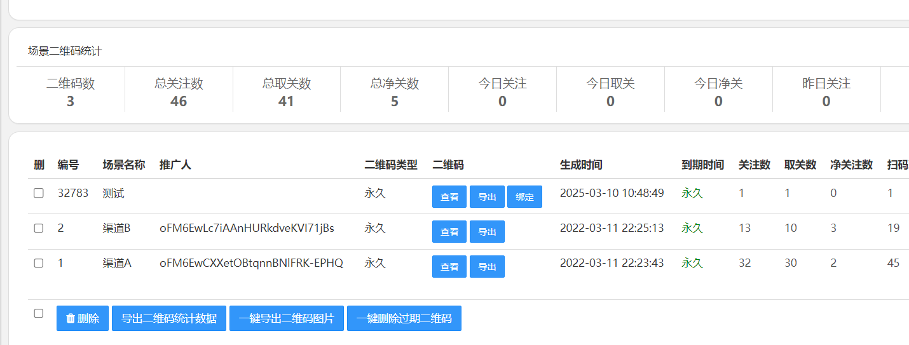Click 关注数 value 13 in 渠道B row
Viewport: 909px width, 345px height.
click(745, 228)
